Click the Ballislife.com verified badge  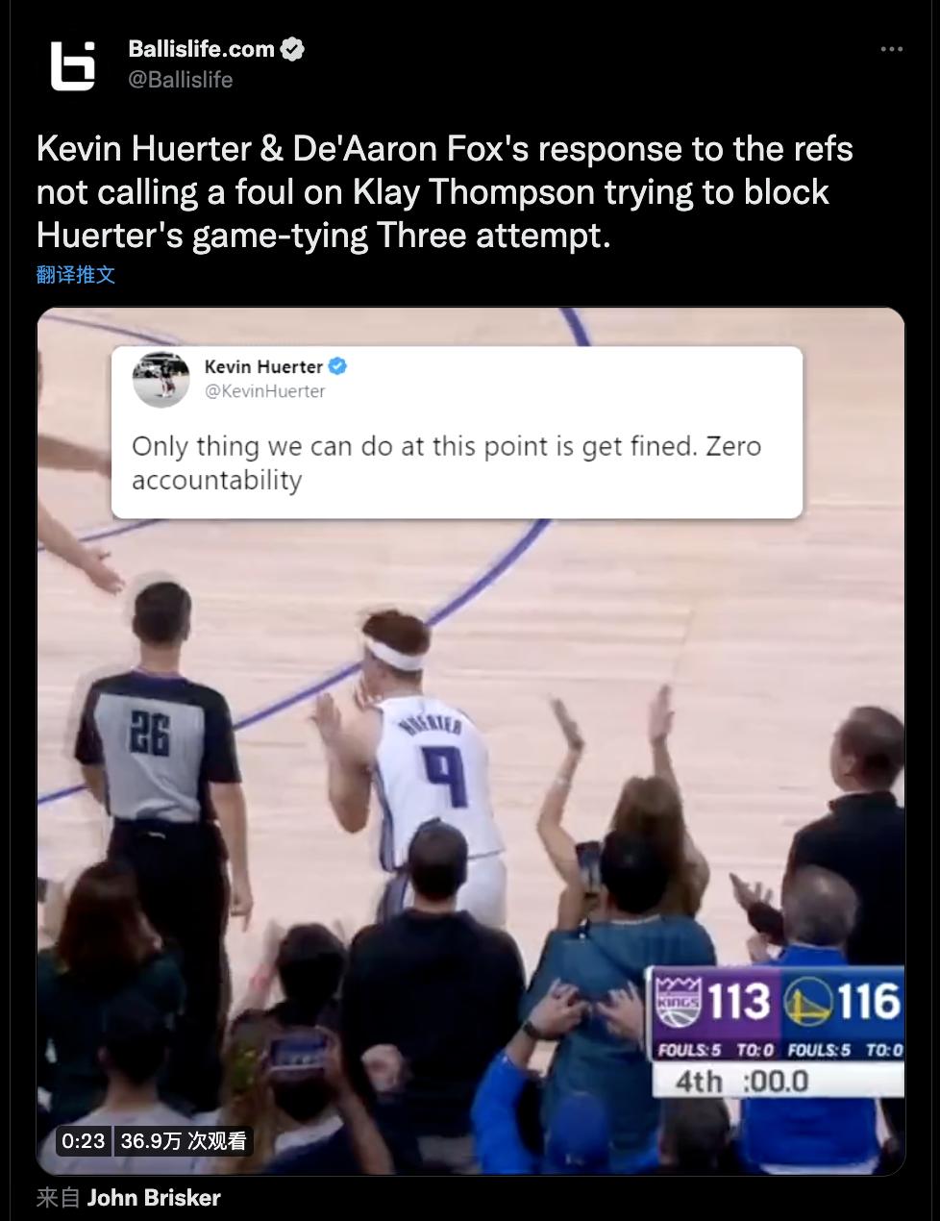(292, 49)
